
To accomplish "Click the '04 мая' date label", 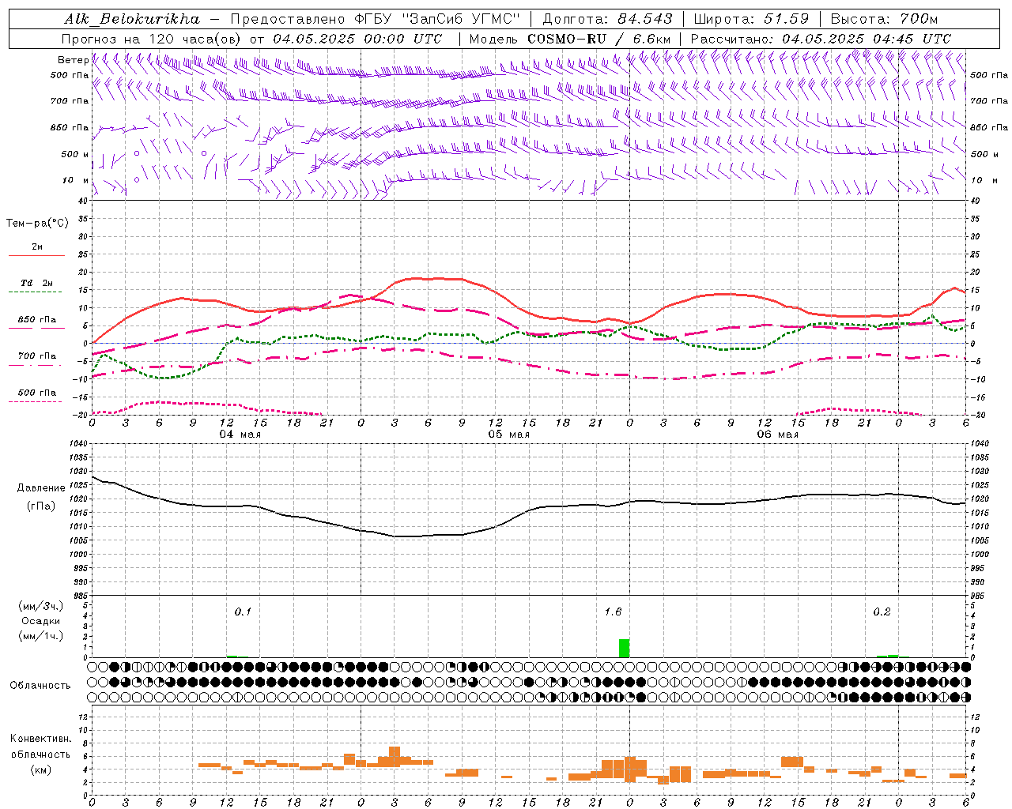I will click(240, 435).
